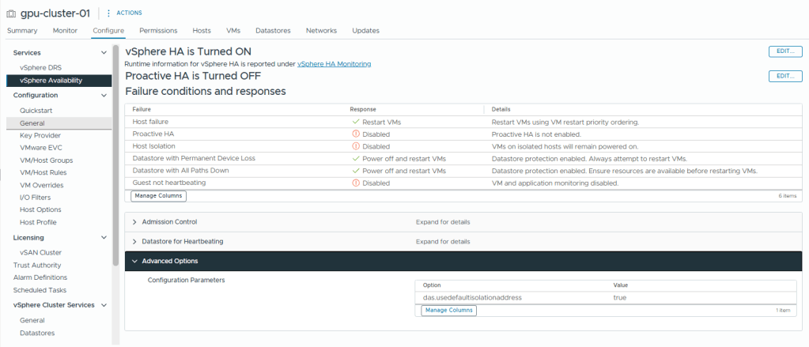Click checkmark icon for All Paths Down row
The height and width of the screenshot is (347, 809).
(x=356, y=171)
